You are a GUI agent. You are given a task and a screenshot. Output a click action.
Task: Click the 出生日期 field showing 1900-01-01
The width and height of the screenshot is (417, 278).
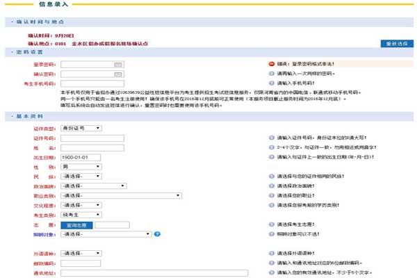tap(92, 158)
